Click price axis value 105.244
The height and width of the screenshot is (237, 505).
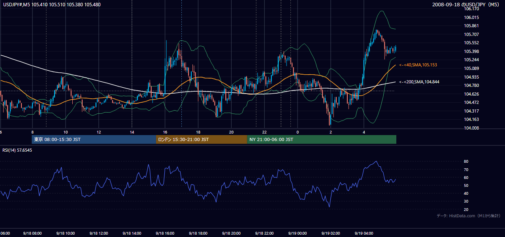(x=471, y=60)
